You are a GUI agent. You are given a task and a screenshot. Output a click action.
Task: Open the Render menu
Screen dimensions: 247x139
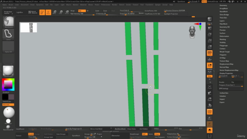[115, 5]
